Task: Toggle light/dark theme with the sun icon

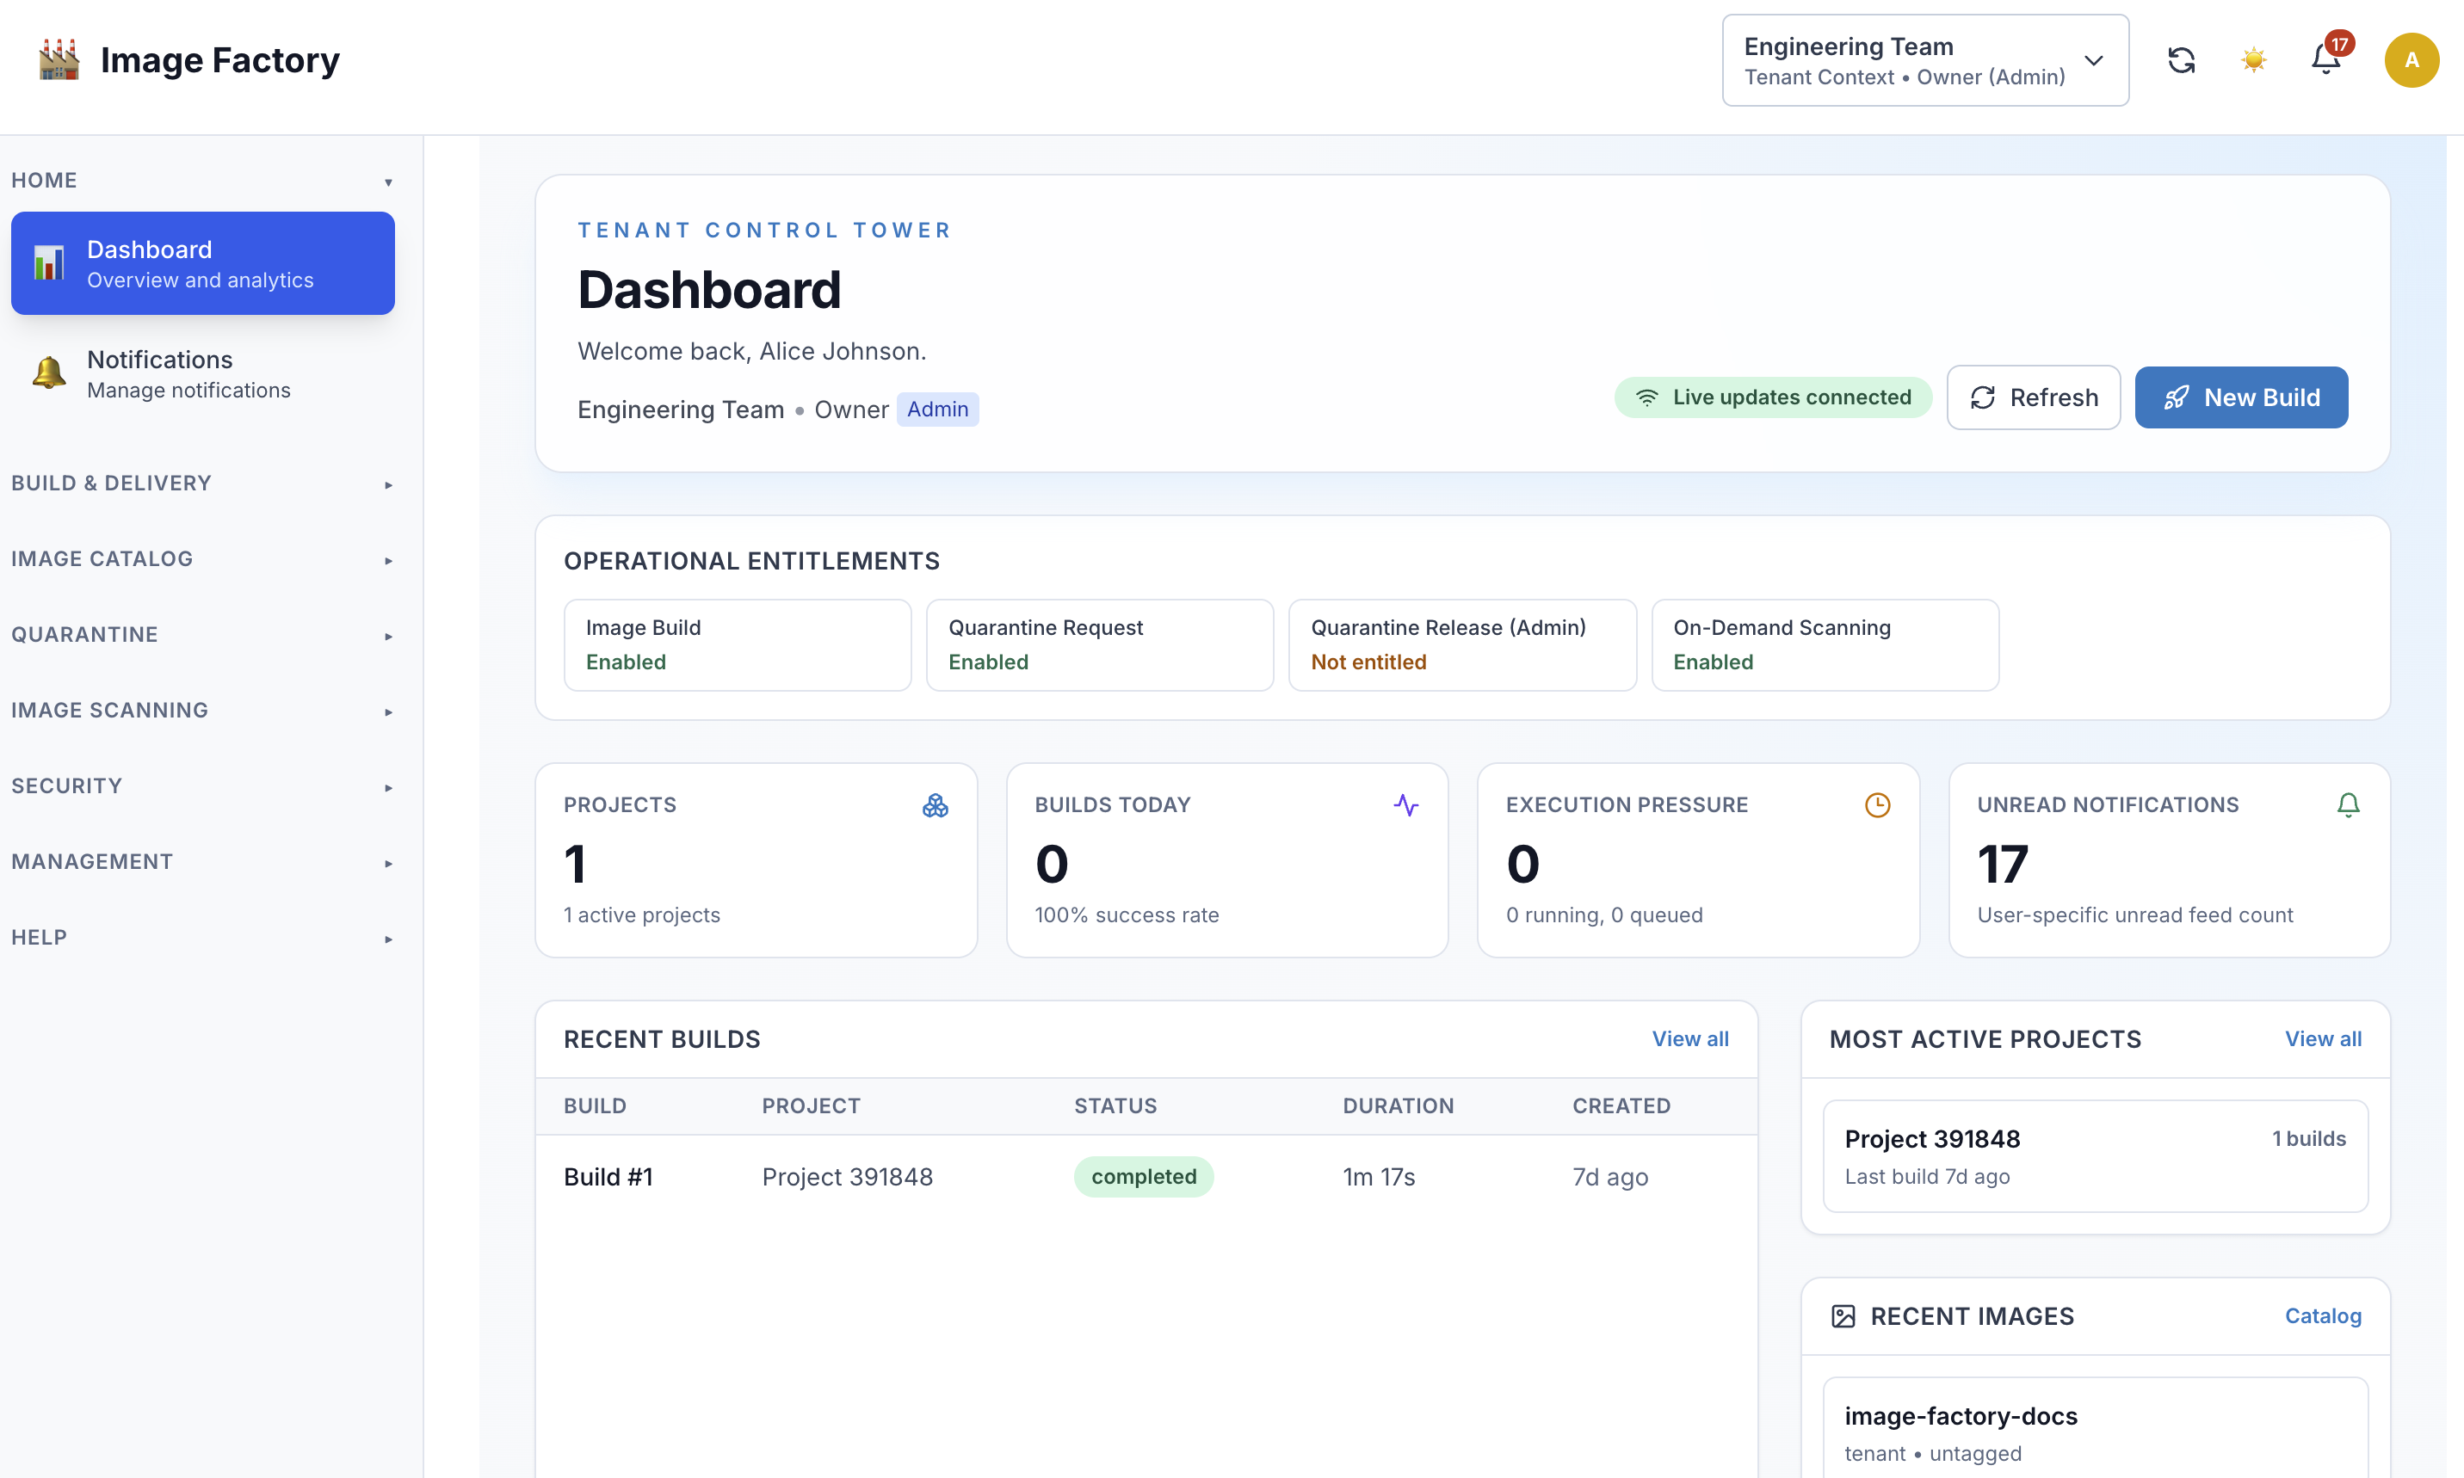Action: [x=2254, y=59]
